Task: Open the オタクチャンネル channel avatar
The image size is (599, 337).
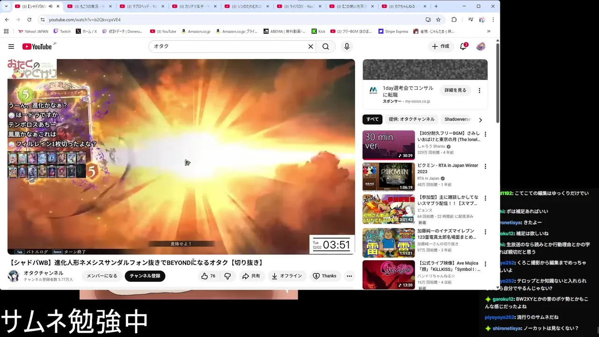Action: click(x=14, y=276)
